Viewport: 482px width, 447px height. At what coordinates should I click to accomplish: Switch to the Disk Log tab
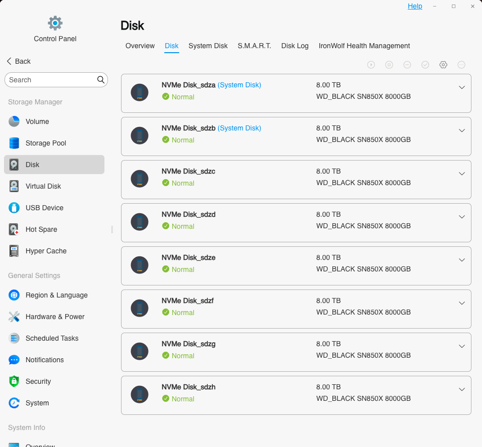(295, 46)
